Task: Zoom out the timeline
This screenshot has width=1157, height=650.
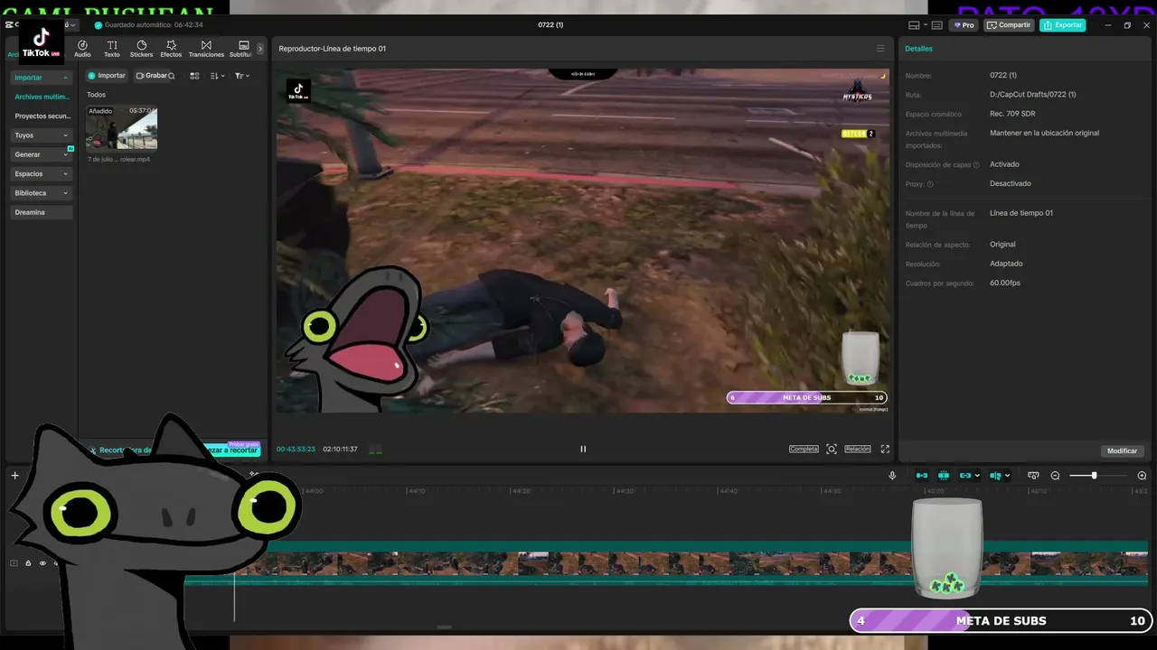Action: pyautogui.click(x=1055, y=476)
